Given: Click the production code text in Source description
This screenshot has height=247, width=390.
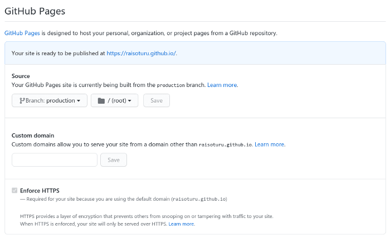Looking at the screenshot, I should point(171,85).
